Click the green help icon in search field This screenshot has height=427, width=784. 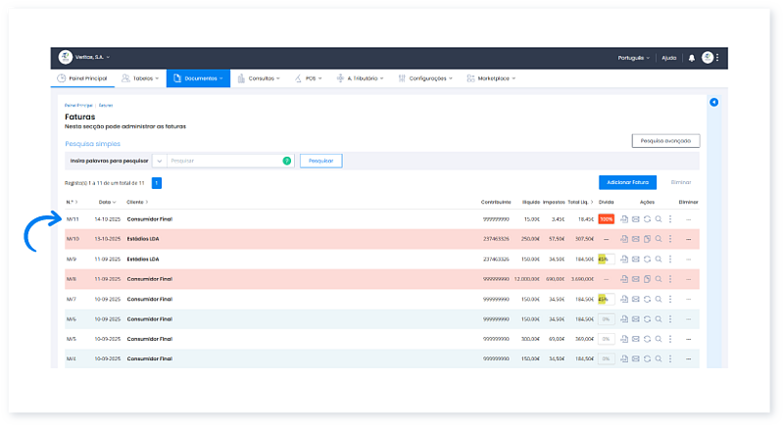[x=286, y=160]
